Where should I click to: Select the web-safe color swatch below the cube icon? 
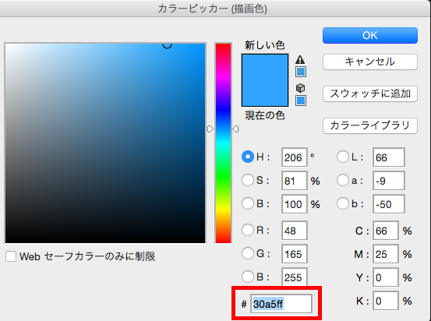[x=301, y=101]
